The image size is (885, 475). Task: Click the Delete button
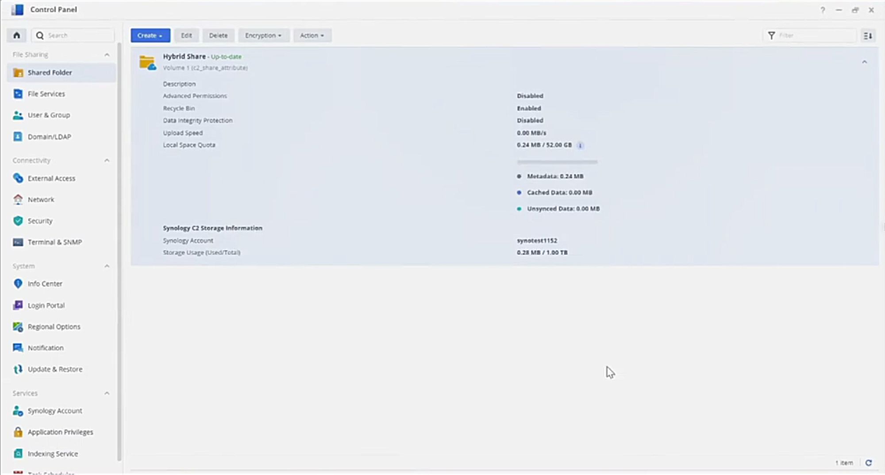point(218,35)
